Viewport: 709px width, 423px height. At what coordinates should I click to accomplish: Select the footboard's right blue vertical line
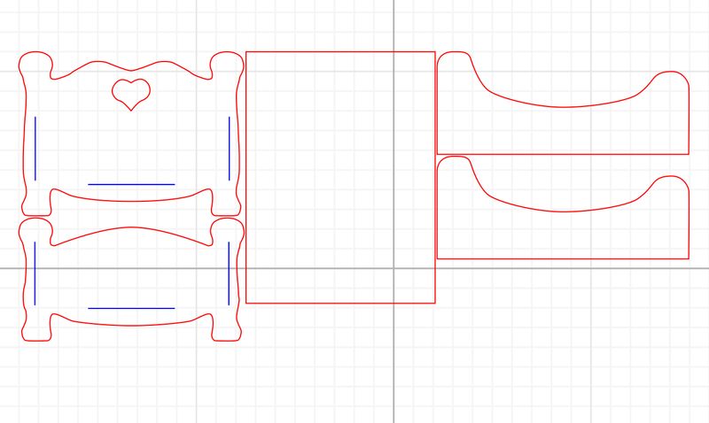click(x=229, y=273)
